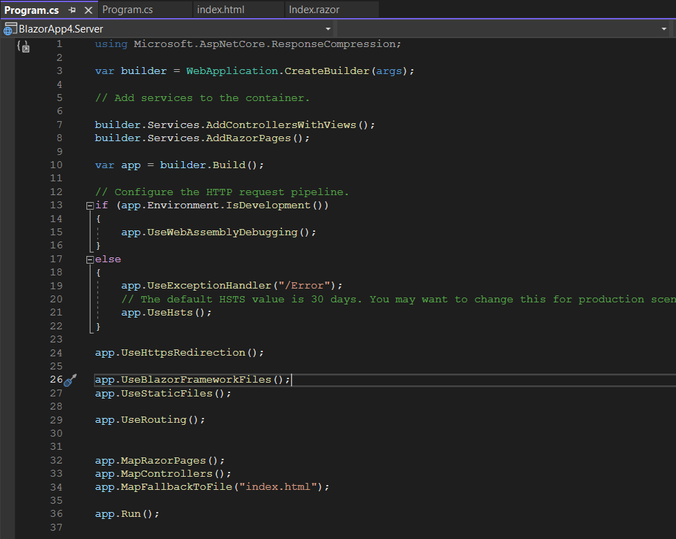Click on UseRouting in line 29
This screenshot has height=539, width=676.
pyautogui.click(x=153, y=420)
